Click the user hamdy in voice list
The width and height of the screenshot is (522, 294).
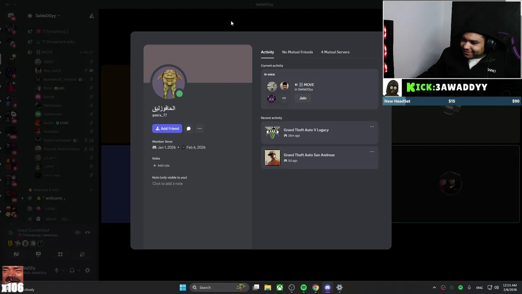[x=49, y=97]
